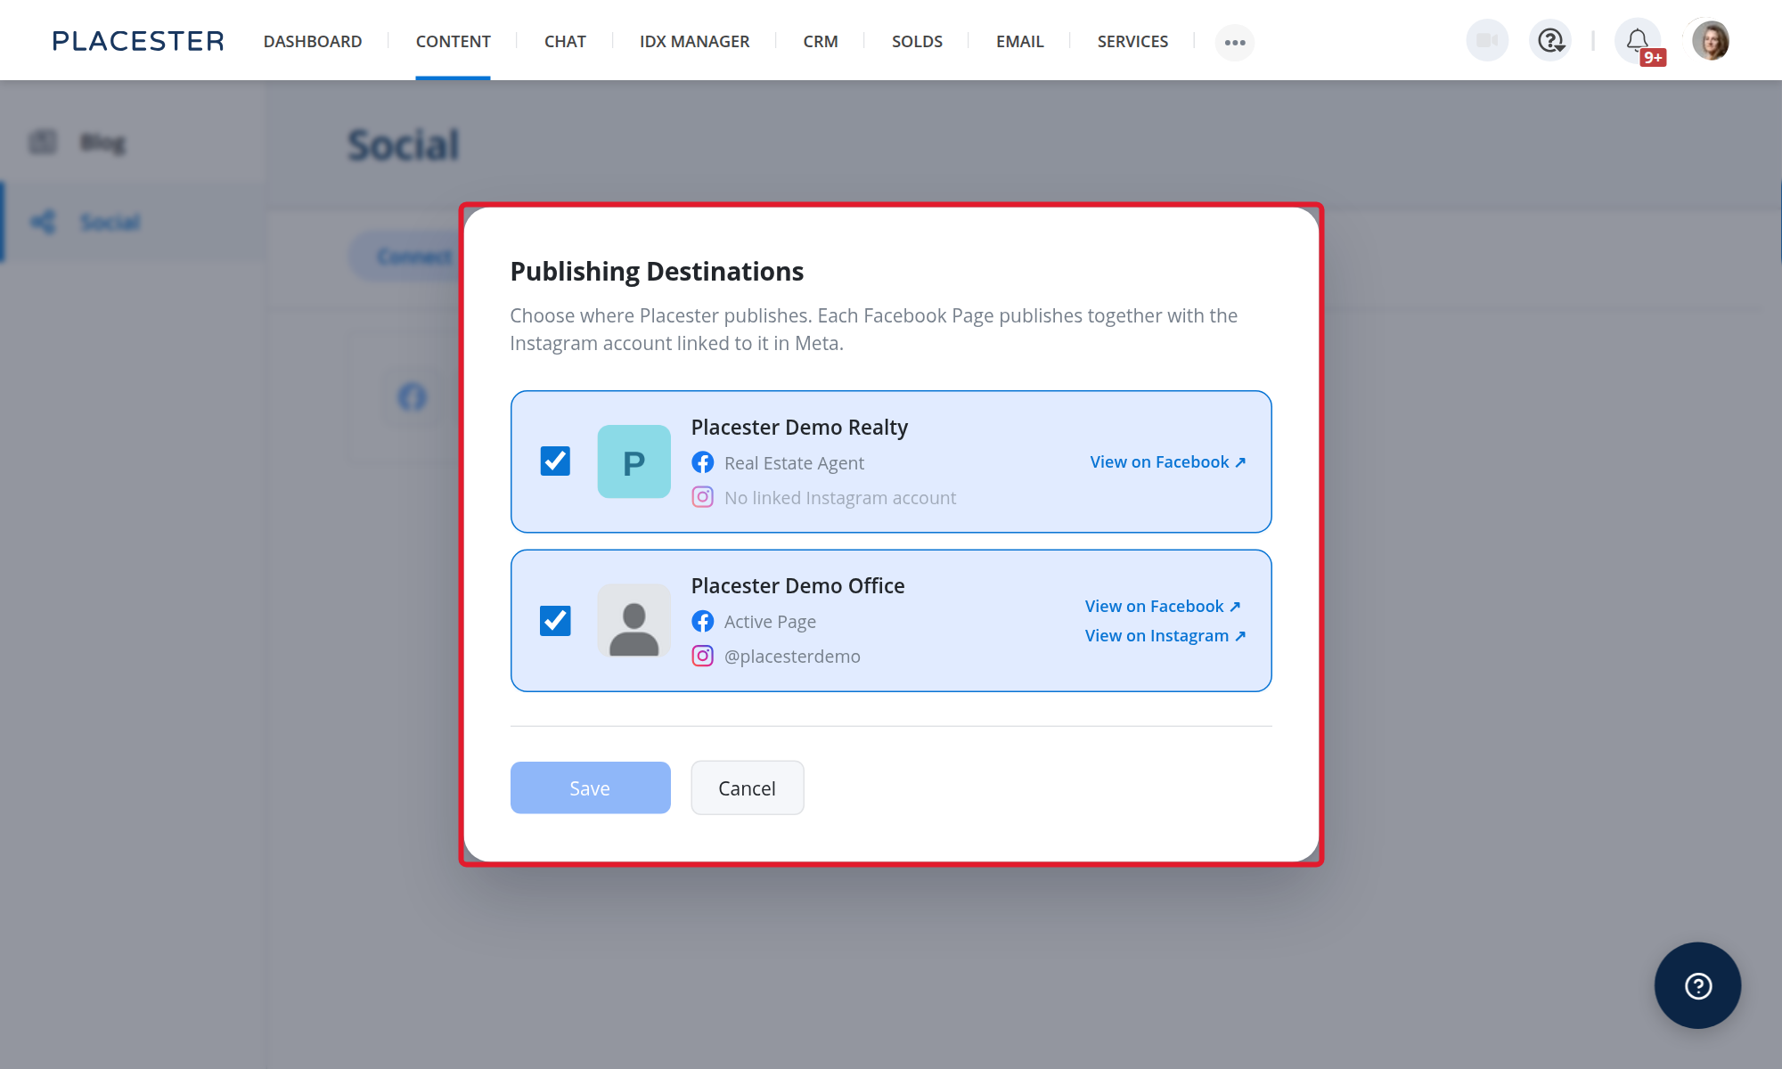The width and height of the screenshot is (1782, 1069).
Task: Open the user profile avatar menu
Action: coord(1710,40)
